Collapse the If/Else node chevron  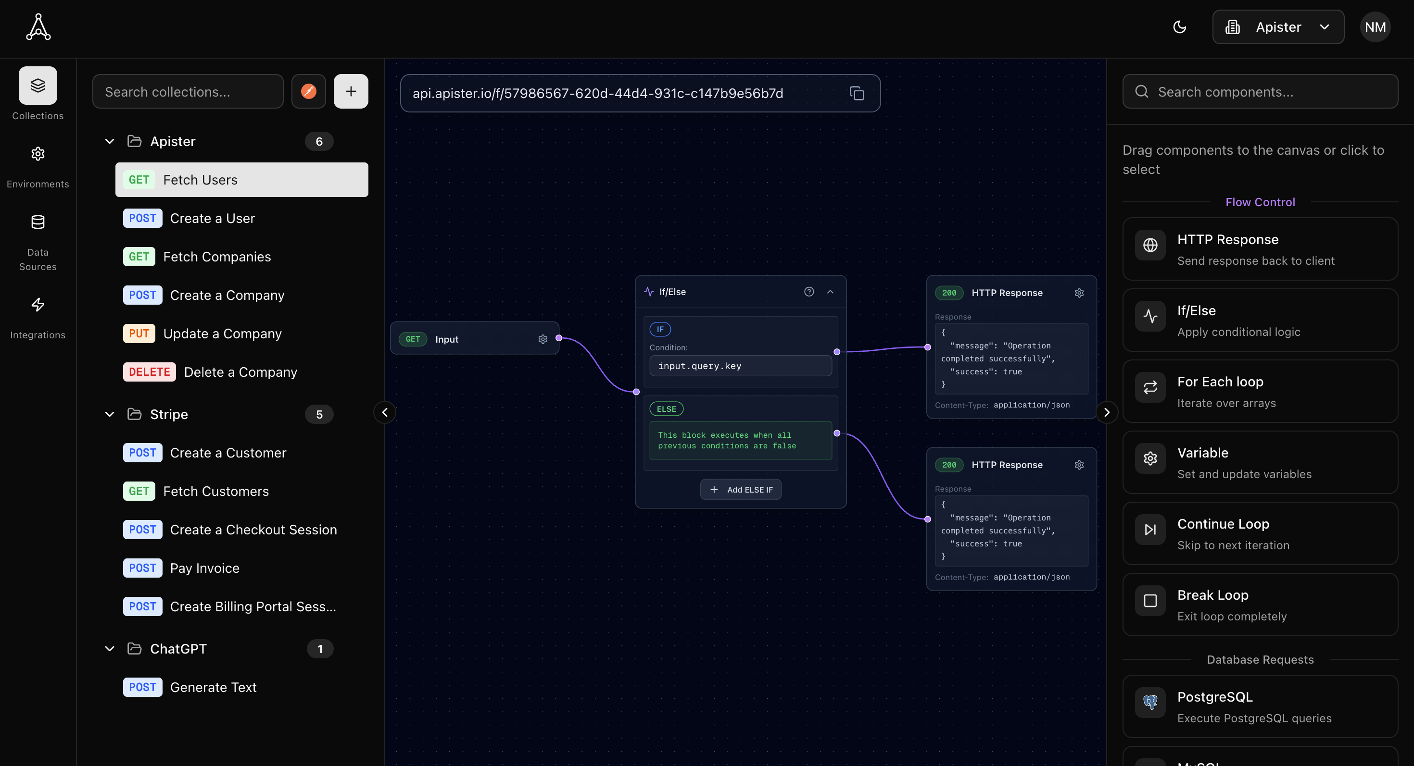(830, 292)
